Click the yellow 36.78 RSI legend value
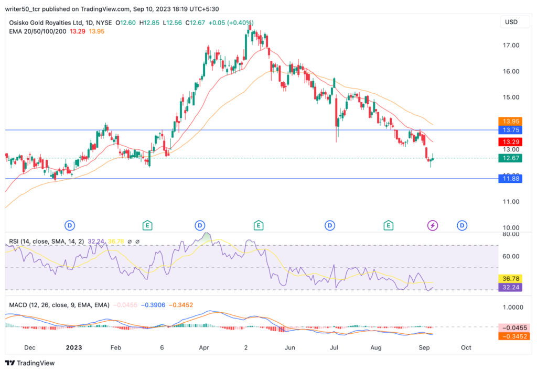Image resolution: width=537 pixels, height=372 pixels. 116,242
